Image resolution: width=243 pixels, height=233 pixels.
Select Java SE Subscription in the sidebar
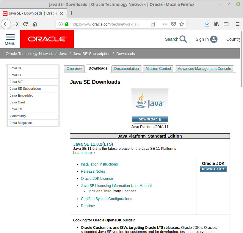(33, 89)
